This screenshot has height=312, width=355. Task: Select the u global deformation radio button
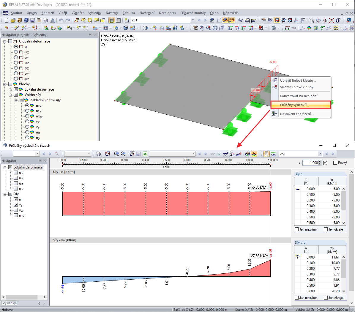[x=16, y=46]
